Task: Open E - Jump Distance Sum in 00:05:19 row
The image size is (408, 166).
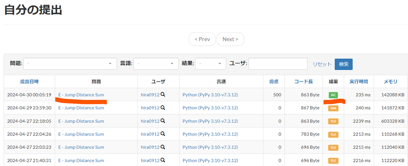Action: [81, 95]
